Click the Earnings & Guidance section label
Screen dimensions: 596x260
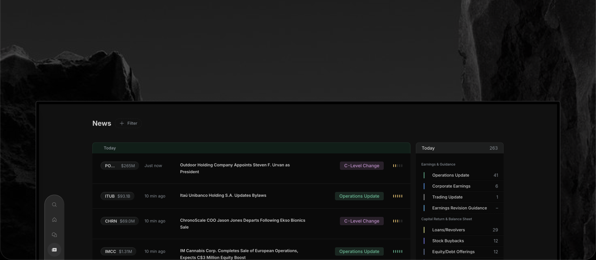[438, 164]
